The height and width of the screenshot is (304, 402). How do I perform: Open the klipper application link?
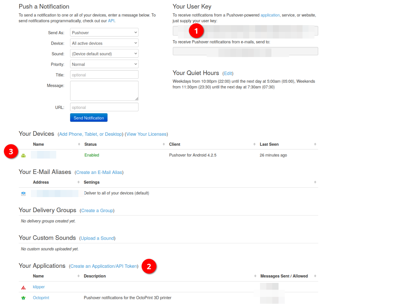point(39,287)
